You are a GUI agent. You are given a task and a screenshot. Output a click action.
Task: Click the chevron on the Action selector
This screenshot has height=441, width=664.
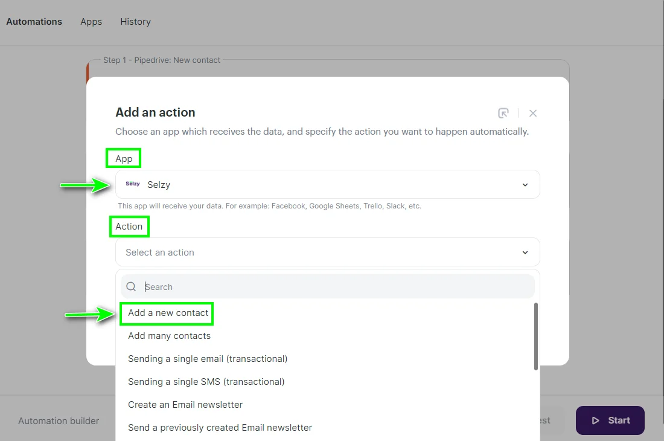pos(525,252)
